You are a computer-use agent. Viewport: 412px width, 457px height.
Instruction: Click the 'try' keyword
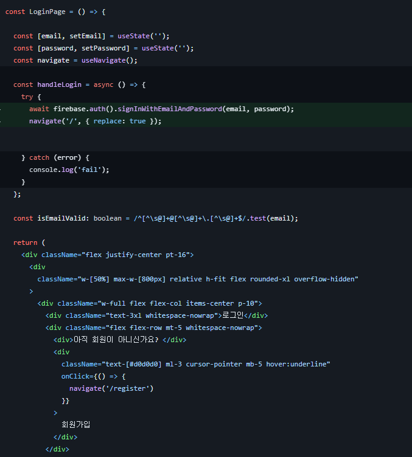pyautogui.click(x=27, y=97)
